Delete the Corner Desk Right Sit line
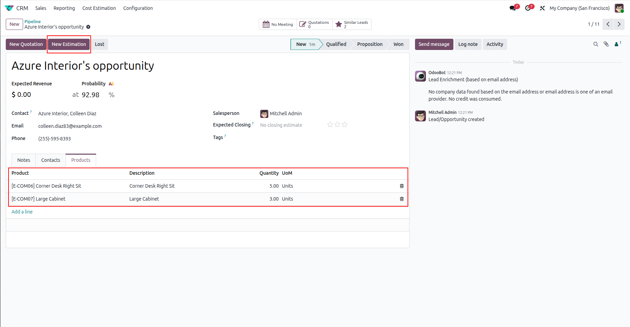This screenshot has height=327, width=630. (x=402, y=186)
